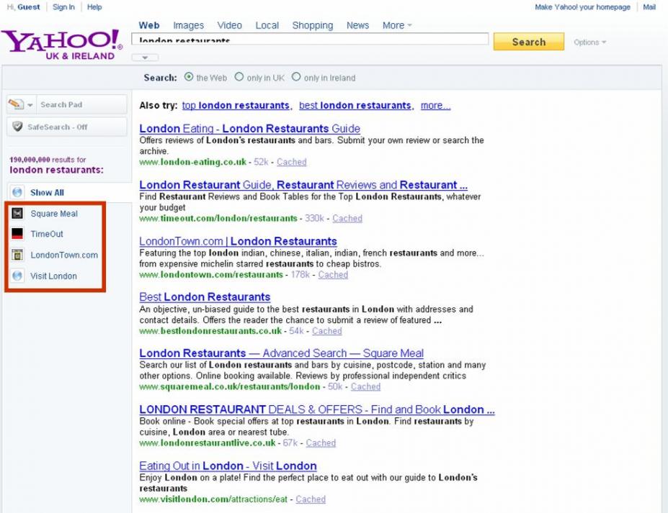The width and height of the screenshot is (668, 513).
Task: Open the More dropdown menu
Action: tap(397, 25)
